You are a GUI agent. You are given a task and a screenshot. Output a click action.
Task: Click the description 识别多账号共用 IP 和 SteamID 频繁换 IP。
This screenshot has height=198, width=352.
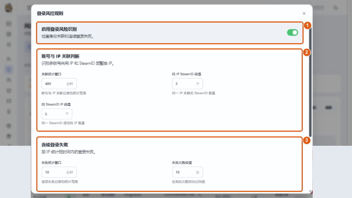(x=78, y=64)
